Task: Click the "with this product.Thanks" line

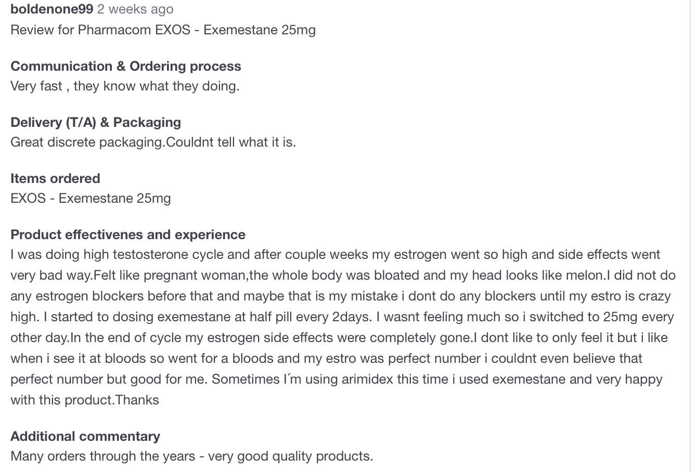Action: pos(85,400)
